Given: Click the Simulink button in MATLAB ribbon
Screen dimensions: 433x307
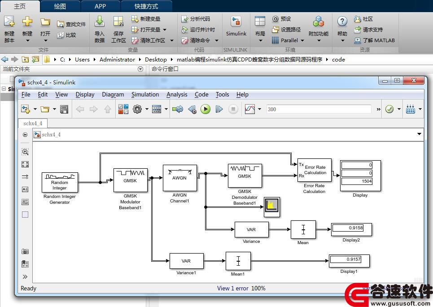Looking at the screenshot, I should click(x=236, y=27).
